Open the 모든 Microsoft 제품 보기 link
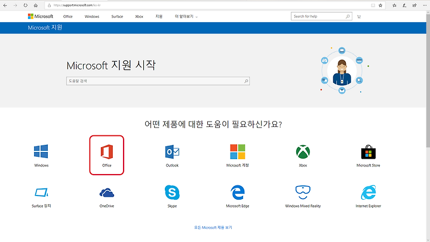The image size is (430, 242). pos(213,228)
